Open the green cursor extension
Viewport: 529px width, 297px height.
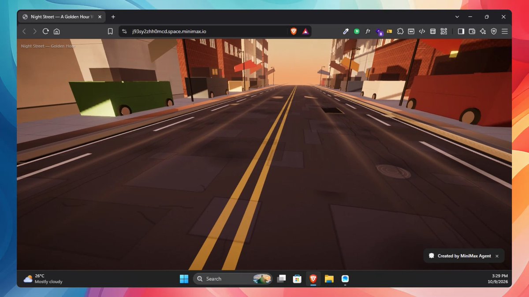point(357,31)
